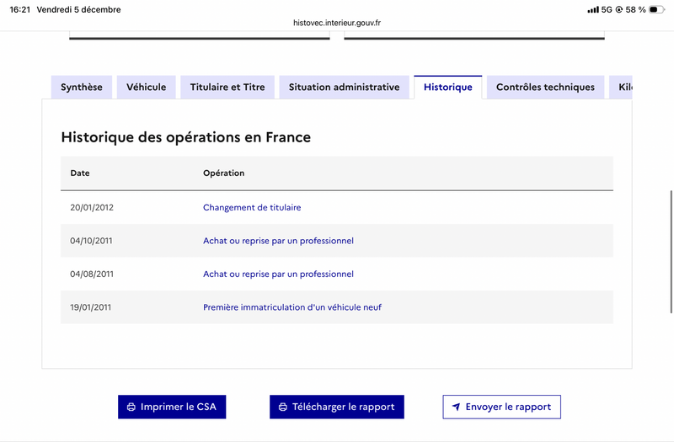
Task: Select the date 04/10/2011
Action: (91, 241)
